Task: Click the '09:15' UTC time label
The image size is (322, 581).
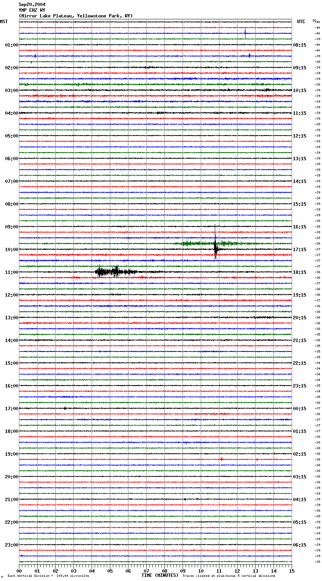Action: pyautogui.click(x=300, y=68)
